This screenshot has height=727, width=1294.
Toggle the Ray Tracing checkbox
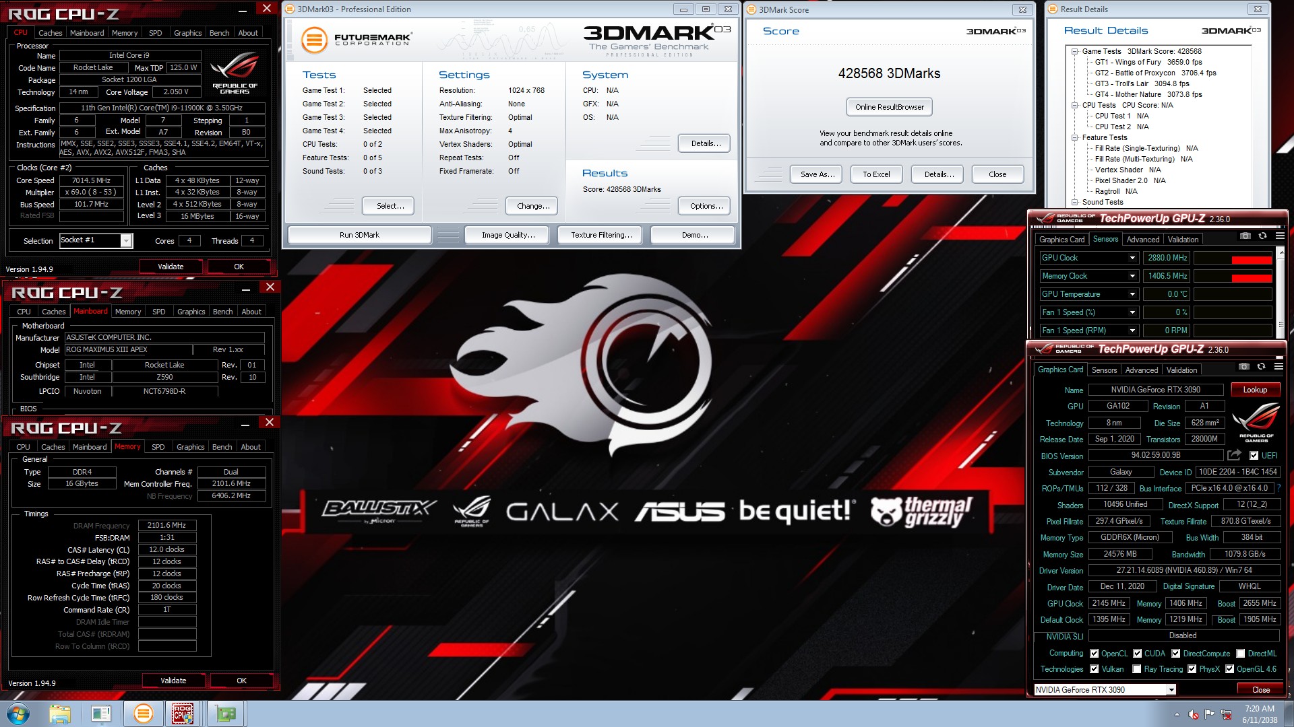coord(1137,669)
